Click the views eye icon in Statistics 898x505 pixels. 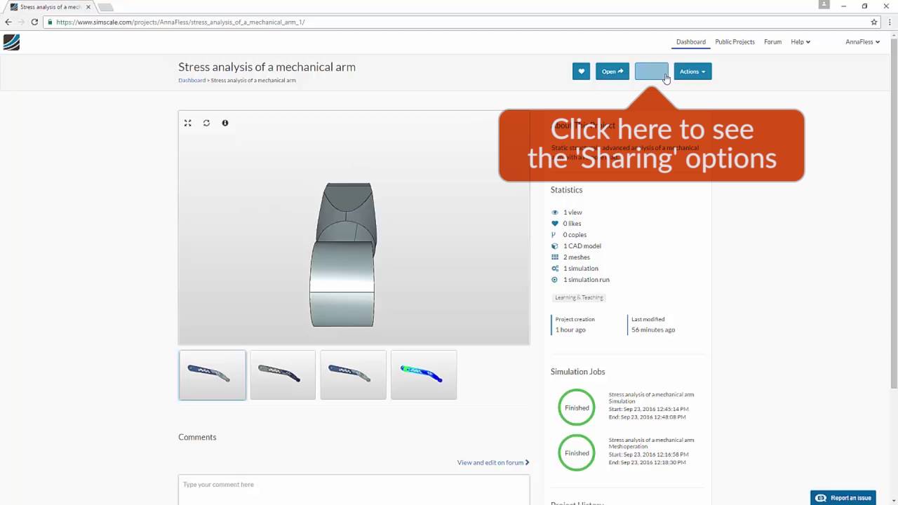[555, 213]
